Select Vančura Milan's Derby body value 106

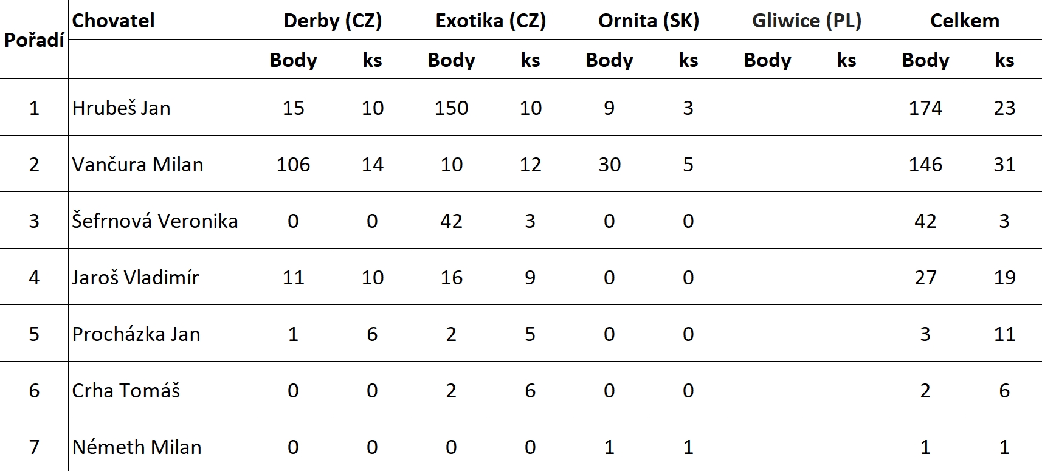click(x=293, y=165)
